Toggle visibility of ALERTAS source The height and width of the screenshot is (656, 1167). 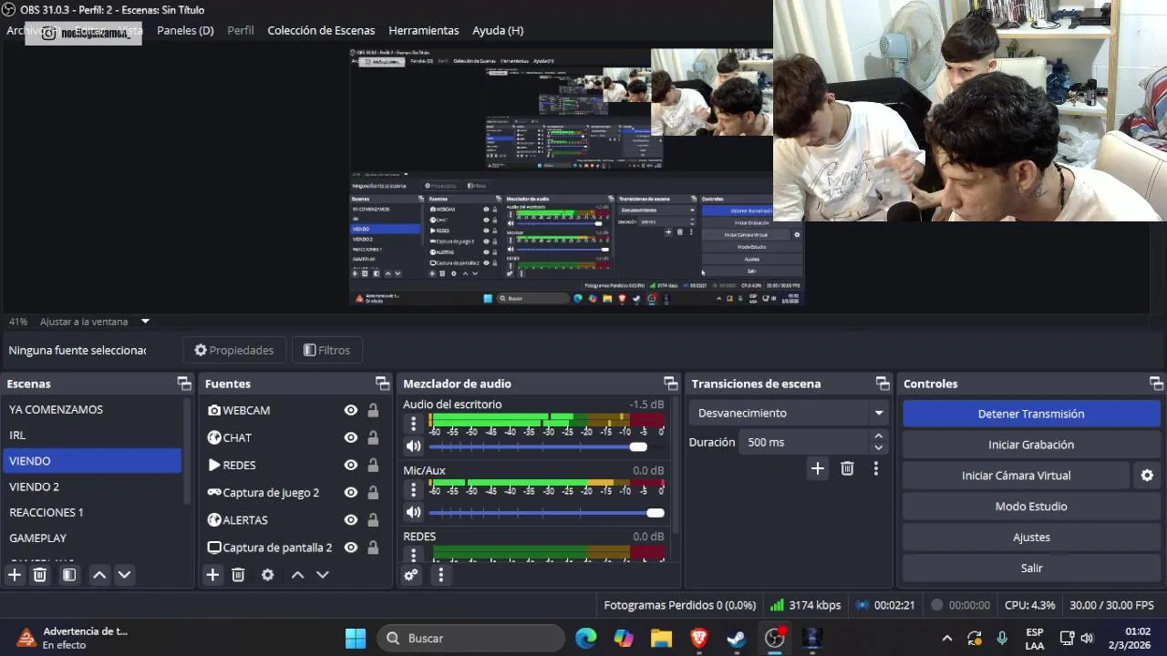[350, 519]
